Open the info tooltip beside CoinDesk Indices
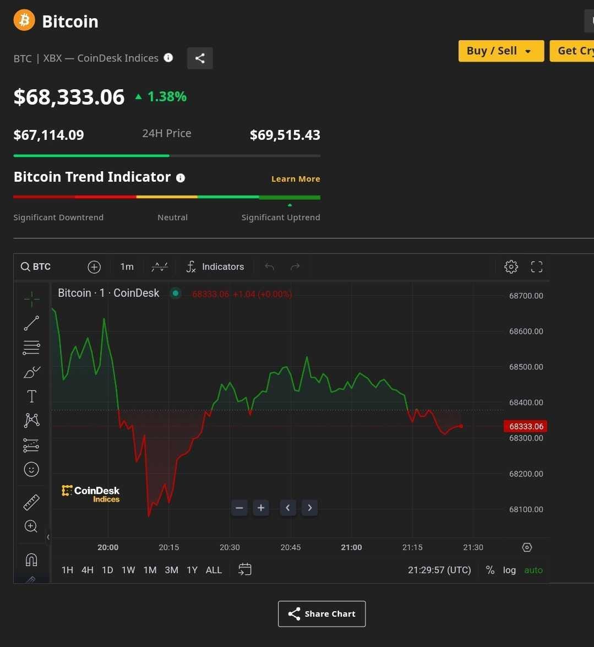This screenshot has height=647, width=594. (168, 58)
